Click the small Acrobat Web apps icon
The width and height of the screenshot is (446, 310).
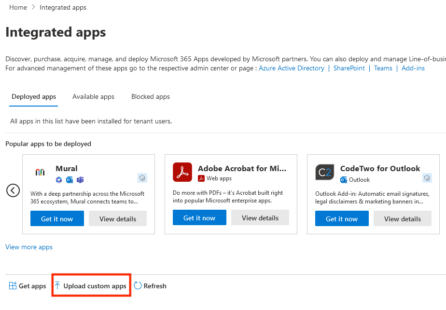[201, 178]
